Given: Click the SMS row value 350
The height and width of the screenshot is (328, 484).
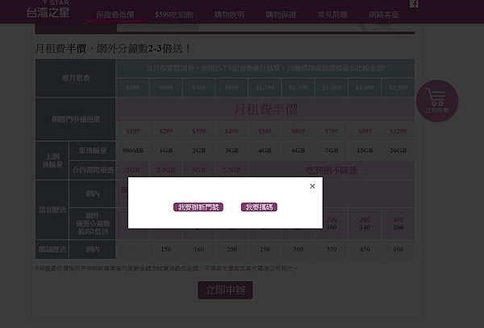Looking at the screenshot, I should point(332,249).
